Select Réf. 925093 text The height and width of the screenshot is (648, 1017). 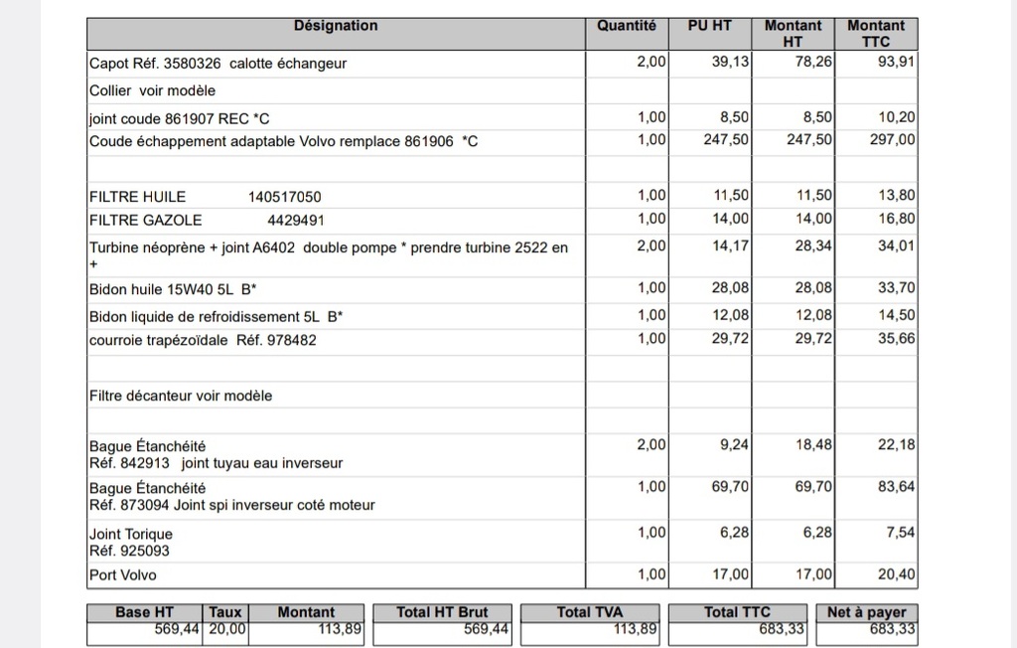pyautogui.click(x=129, y=552)
